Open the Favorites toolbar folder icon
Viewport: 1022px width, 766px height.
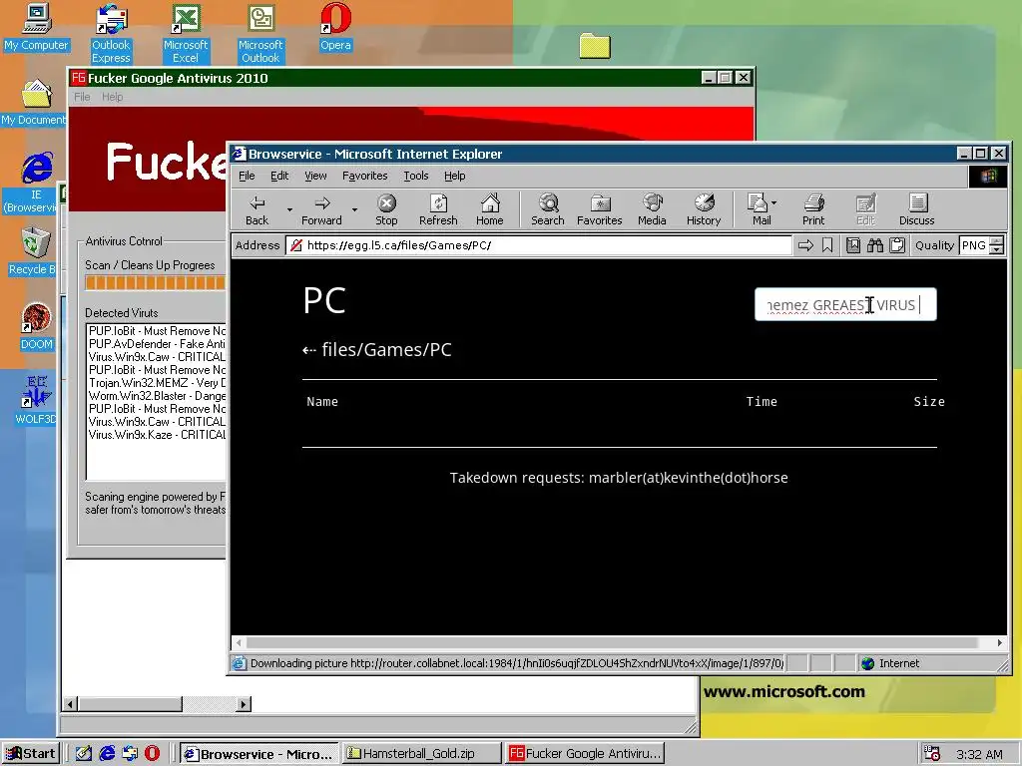[x=599, y=209]
